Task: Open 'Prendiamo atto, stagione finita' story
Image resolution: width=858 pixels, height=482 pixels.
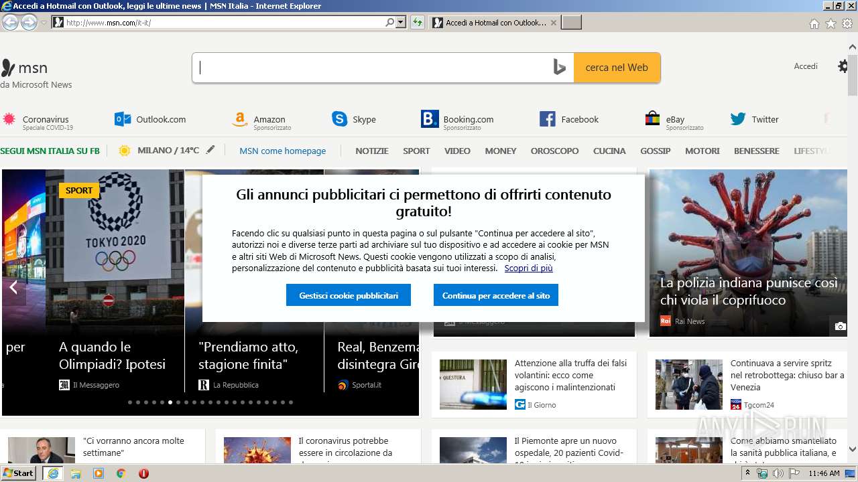Action: [x=248, y=355]
